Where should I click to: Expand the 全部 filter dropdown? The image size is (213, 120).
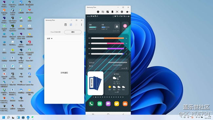pos(49,39)
